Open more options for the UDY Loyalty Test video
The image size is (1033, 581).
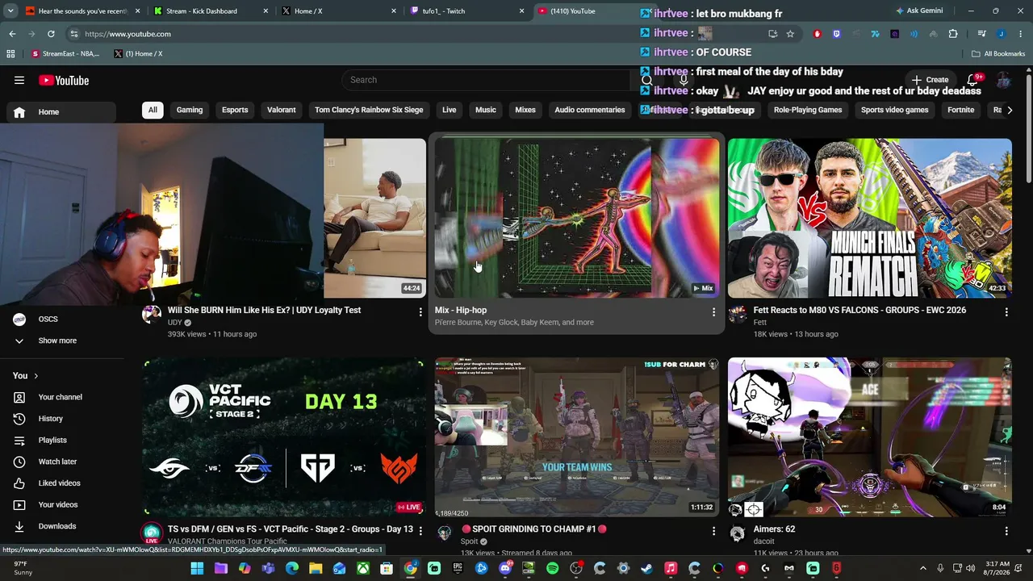click(x=420, y=311)
